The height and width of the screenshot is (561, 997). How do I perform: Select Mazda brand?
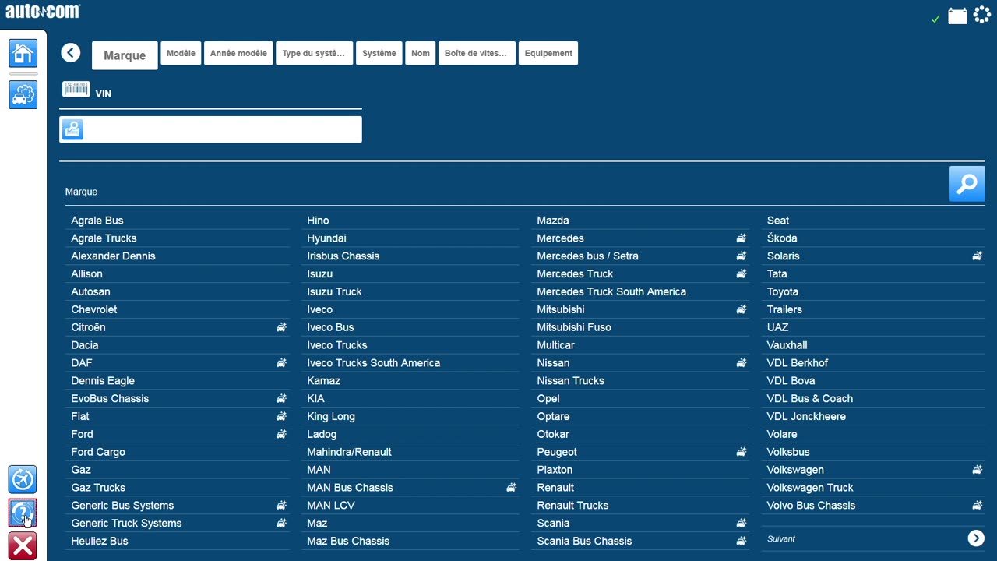(553, 221)
